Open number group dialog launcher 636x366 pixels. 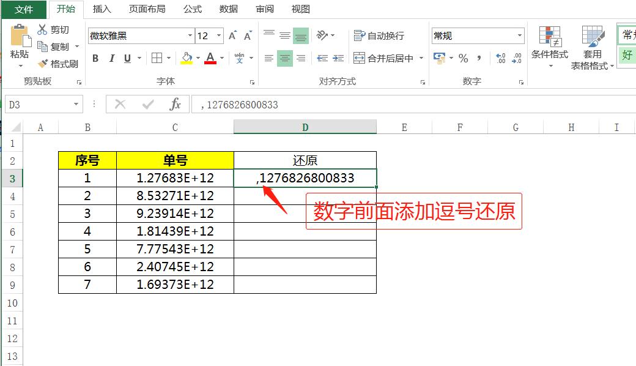click(x=521, y=83)
